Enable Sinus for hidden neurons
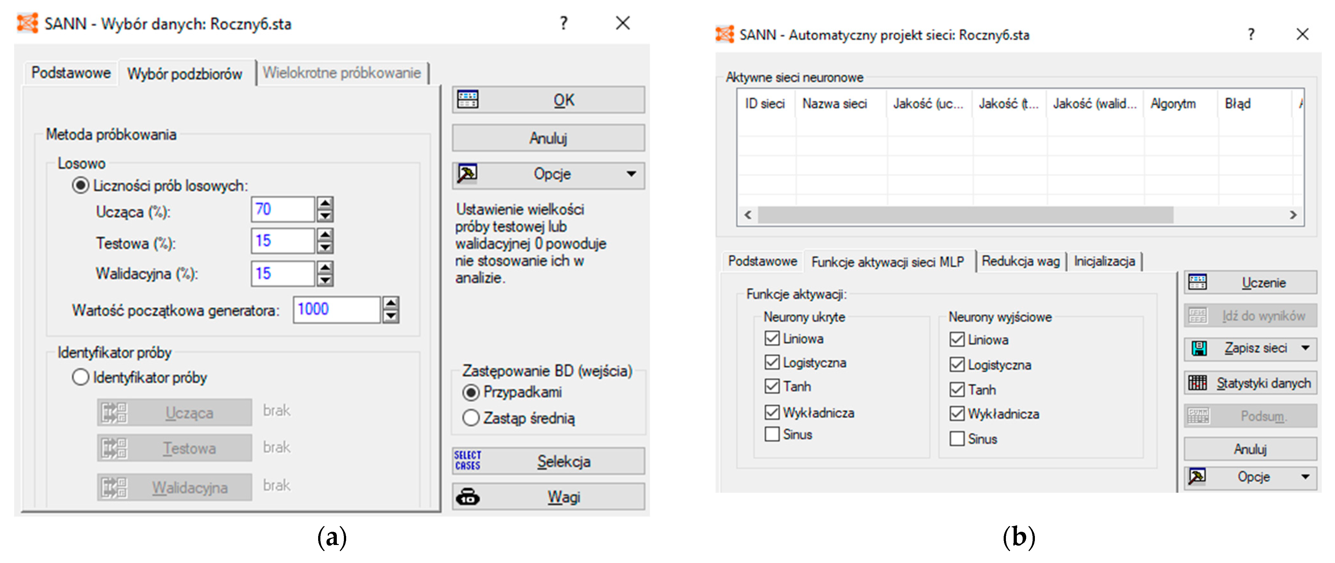1335x563 pixels. (x=772, y=434)
